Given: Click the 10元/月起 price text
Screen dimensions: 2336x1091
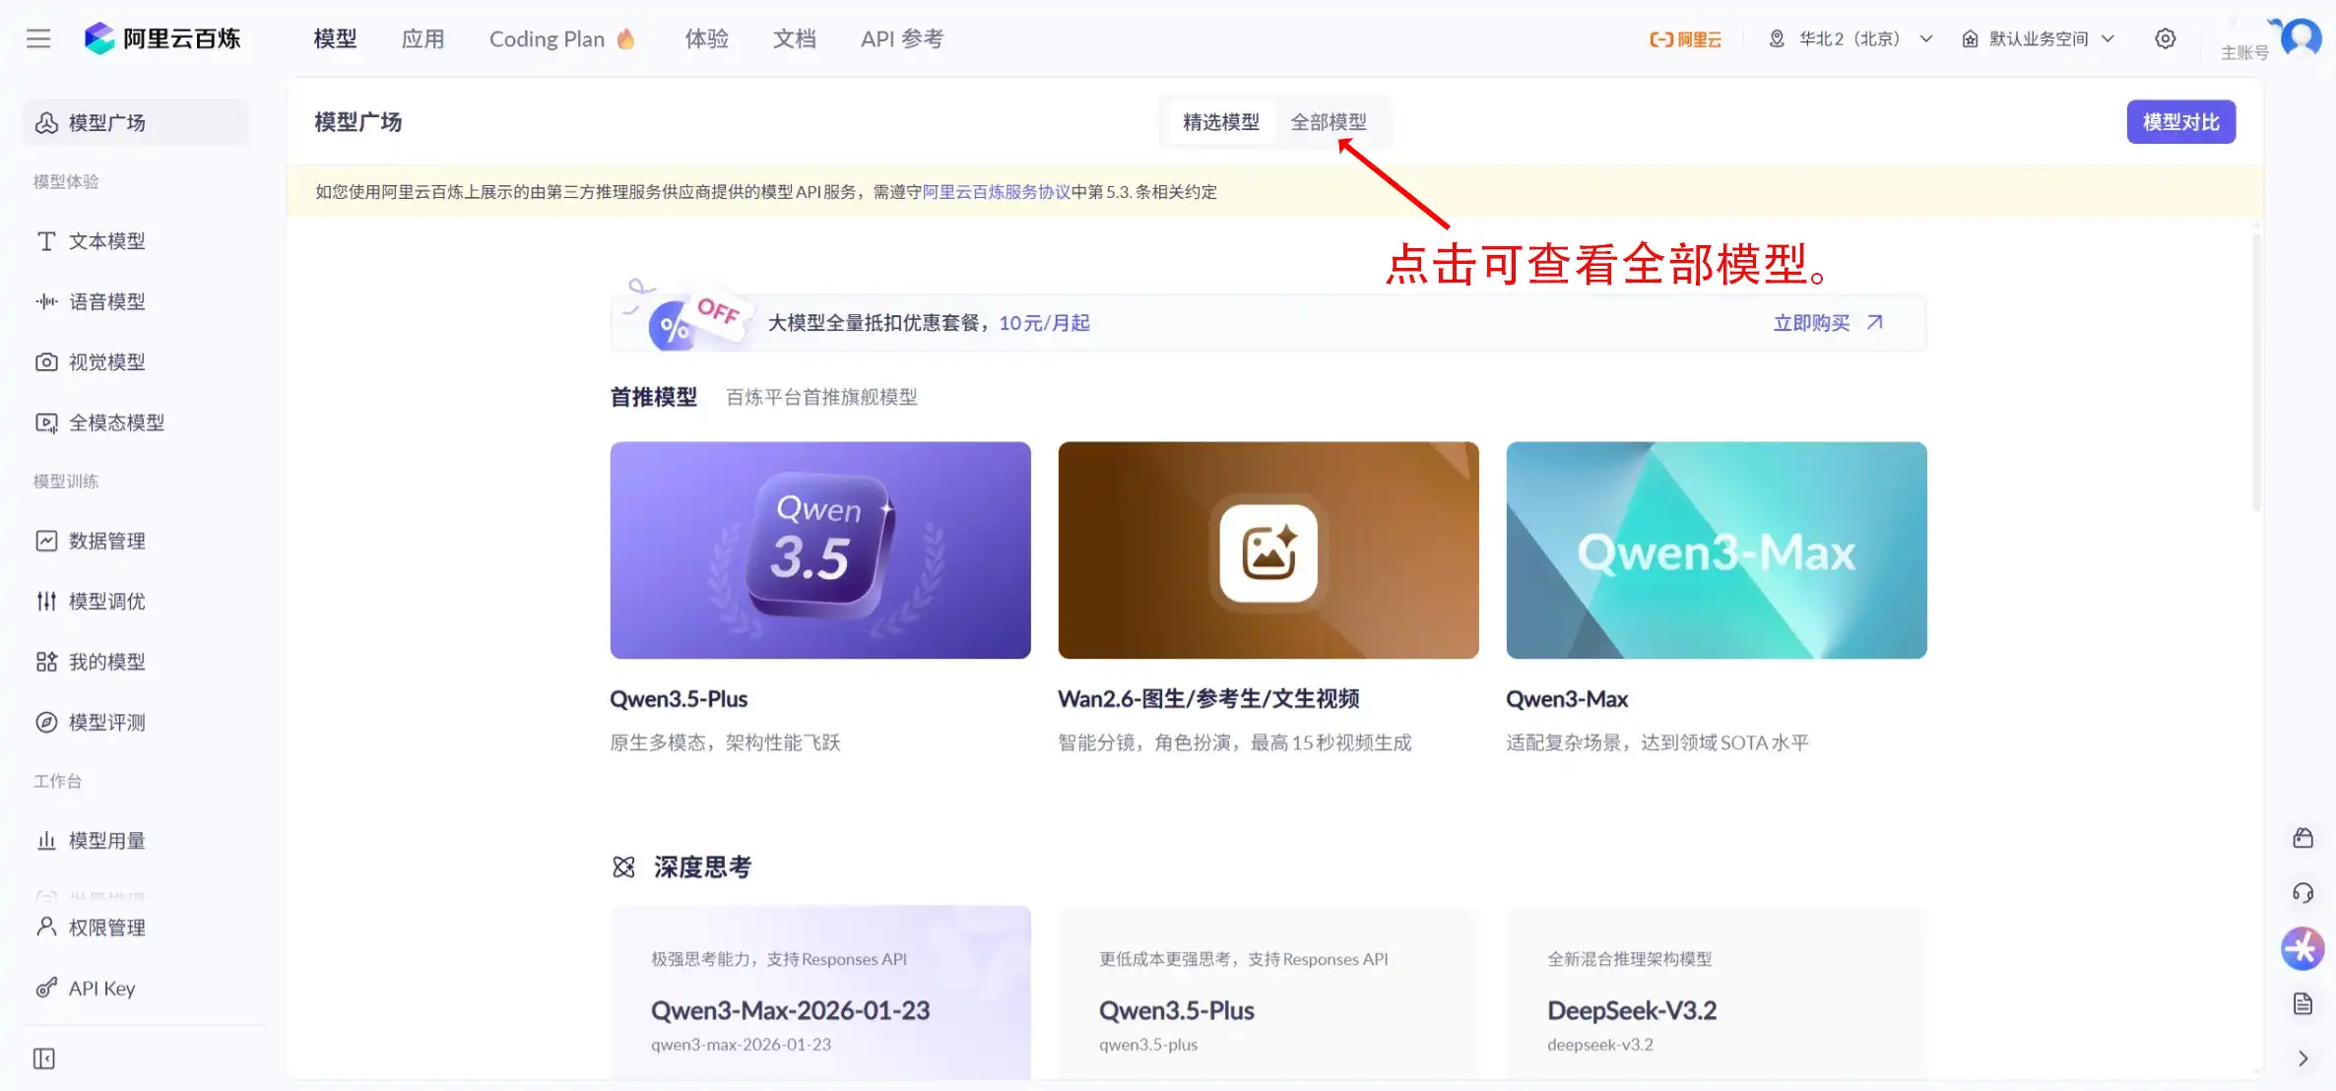Looking at the screenshot, I should click(x=1045, y=323).
